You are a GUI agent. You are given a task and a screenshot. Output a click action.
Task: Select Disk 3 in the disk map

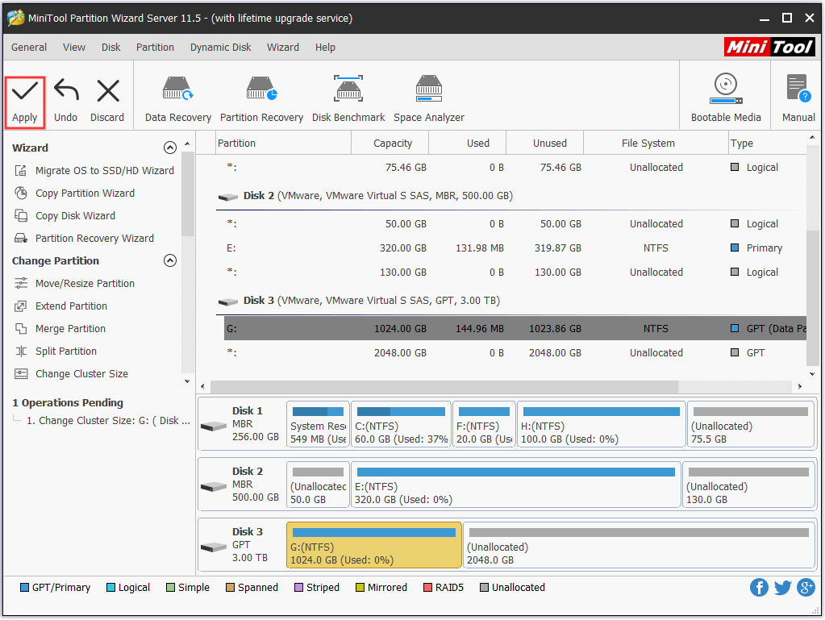241,545
